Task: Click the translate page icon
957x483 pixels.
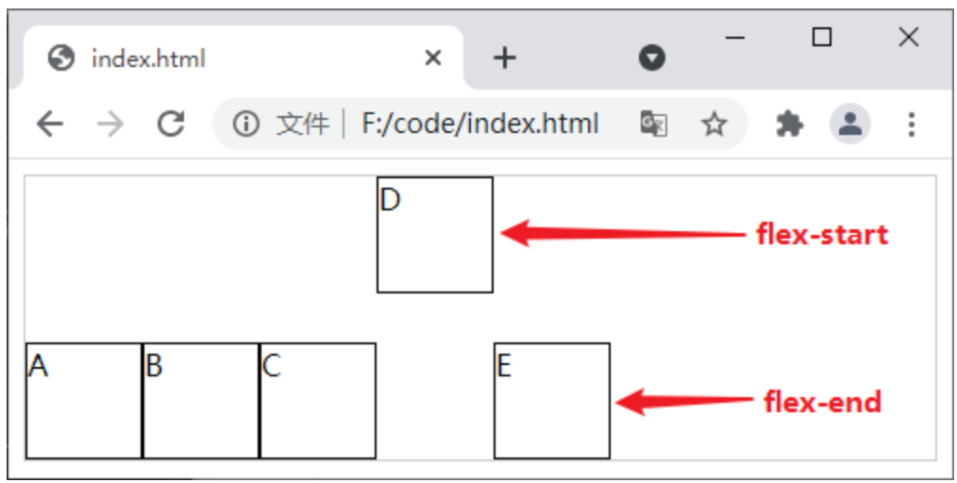Action: click(653, 124)
